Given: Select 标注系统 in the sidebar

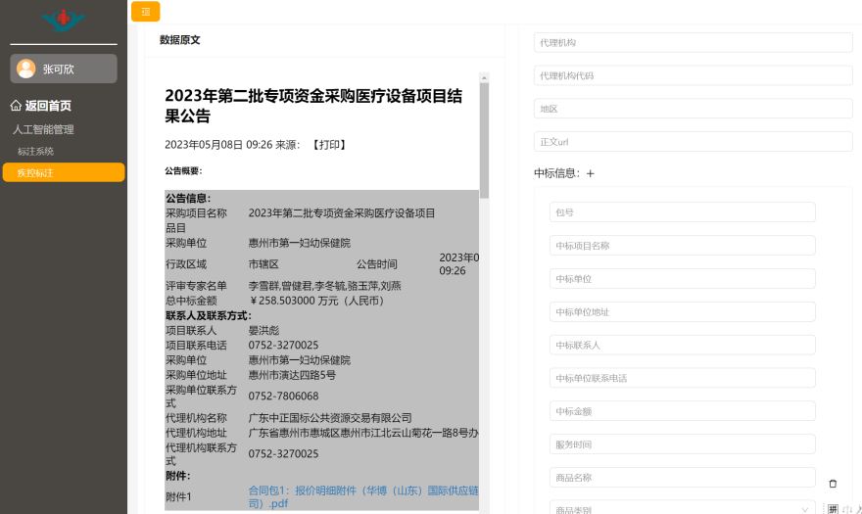Looking at the screenshot, I should [35, 151].
